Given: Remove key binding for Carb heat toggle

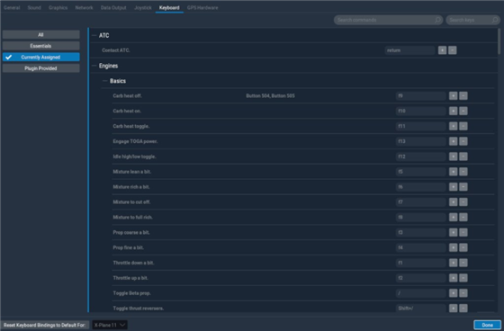Looking at the screenshot, I should click(463, 126).
